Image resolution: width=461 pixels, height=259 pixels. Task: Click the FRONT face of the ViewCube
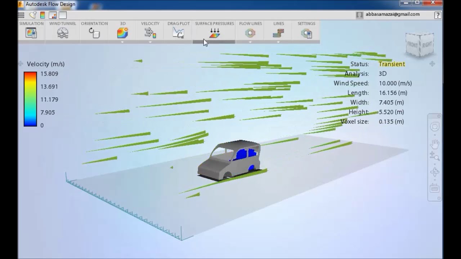pos(413,45)
